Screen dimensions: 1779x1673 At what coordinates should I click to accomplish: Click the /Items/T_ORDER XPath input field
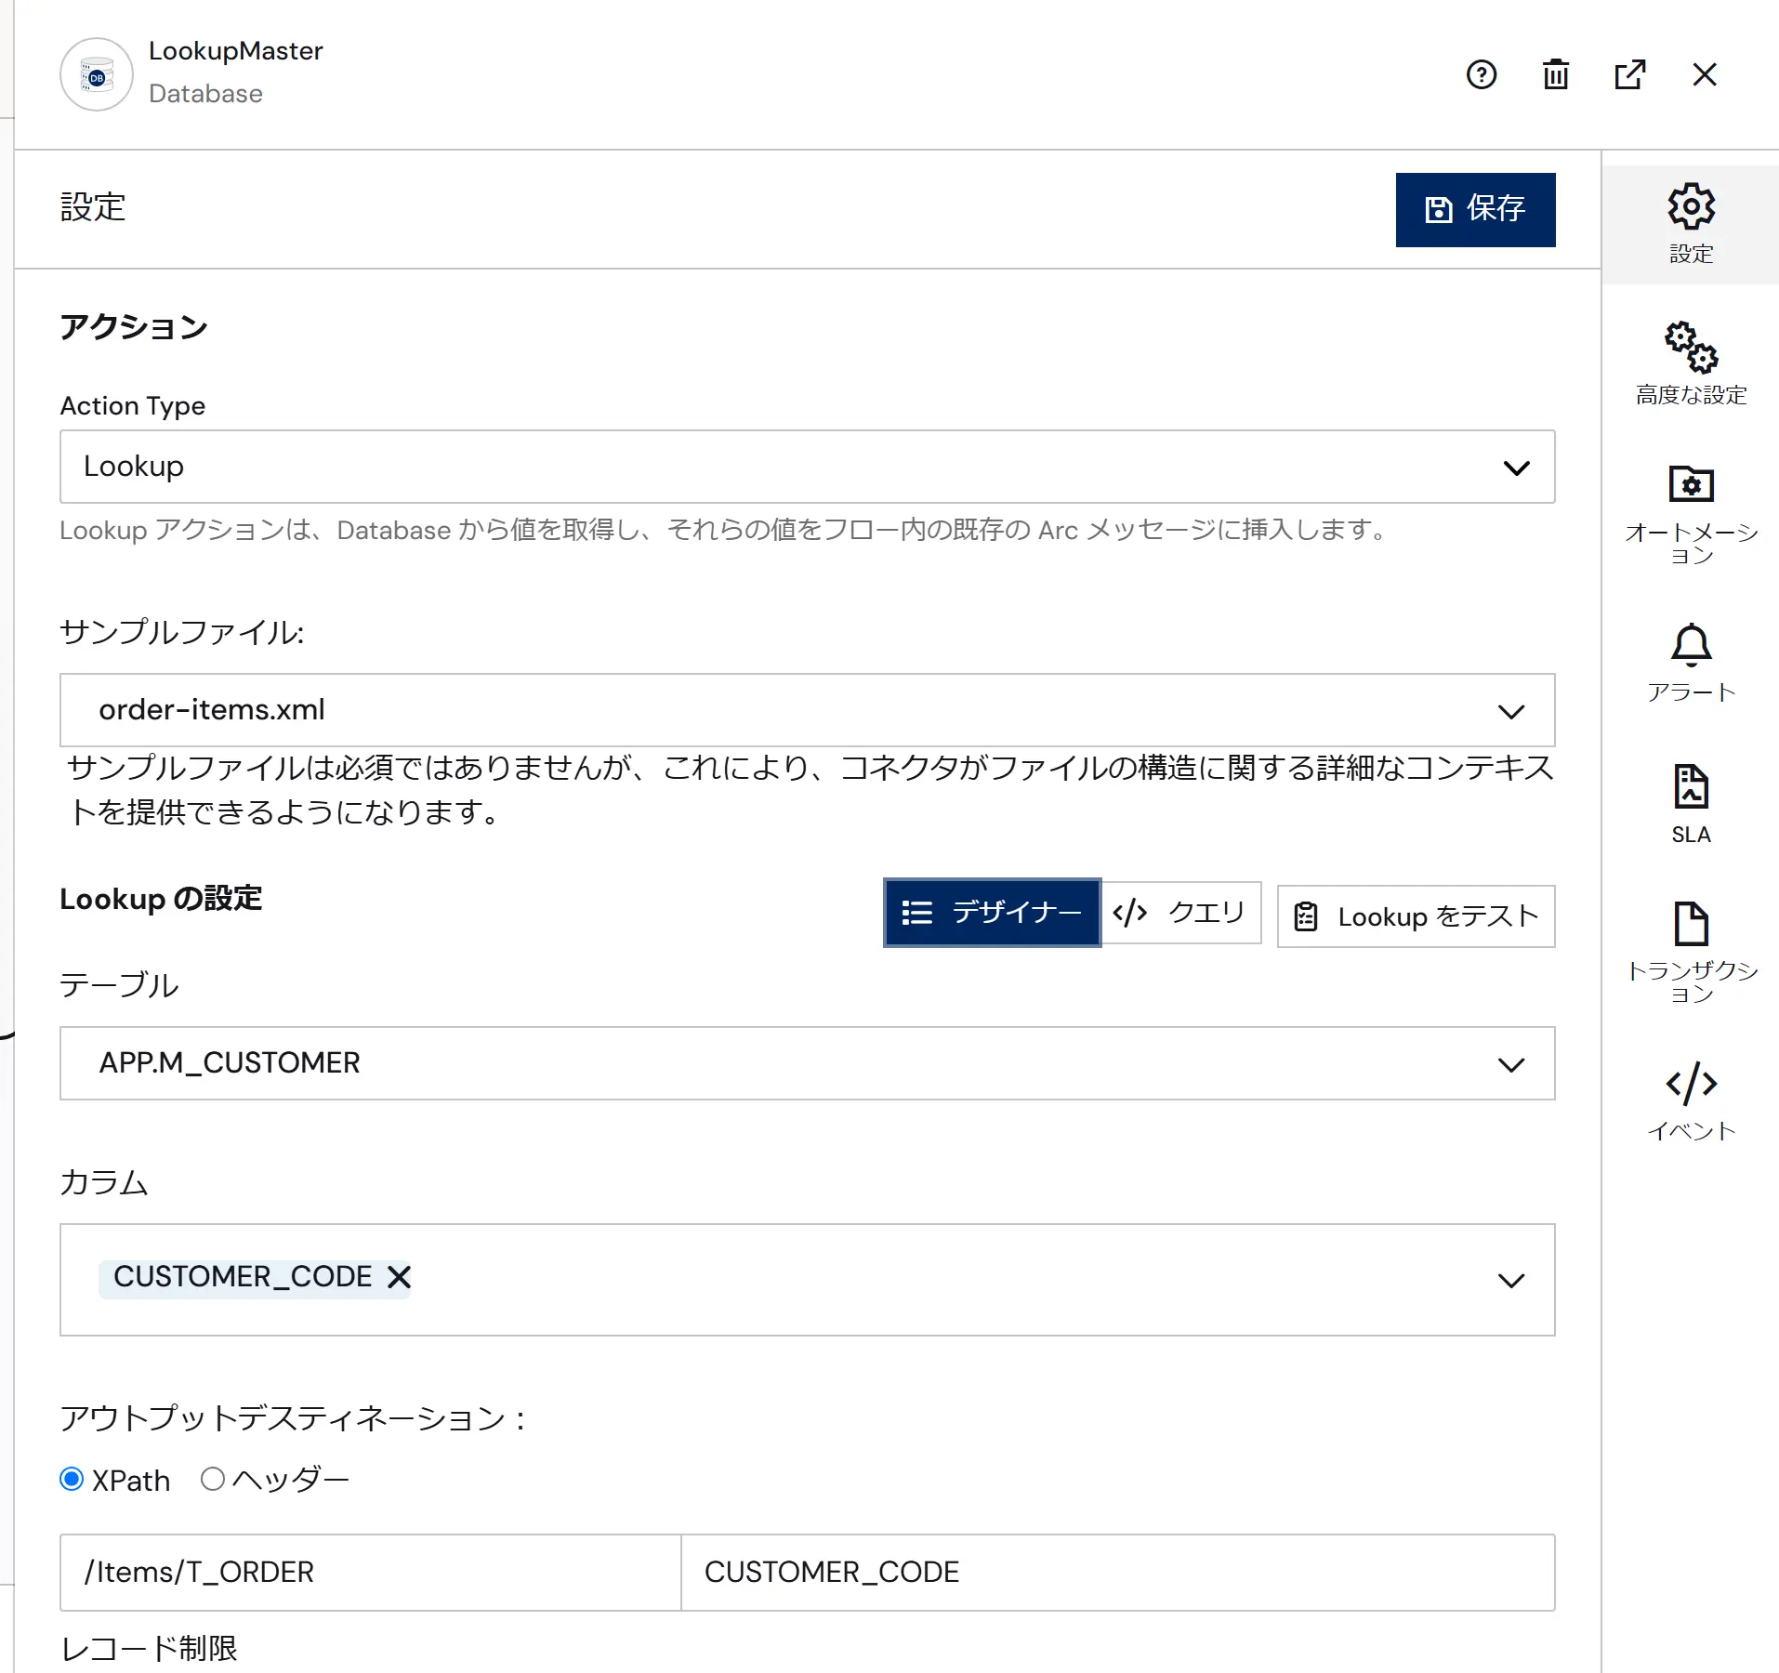(371, 1573)
